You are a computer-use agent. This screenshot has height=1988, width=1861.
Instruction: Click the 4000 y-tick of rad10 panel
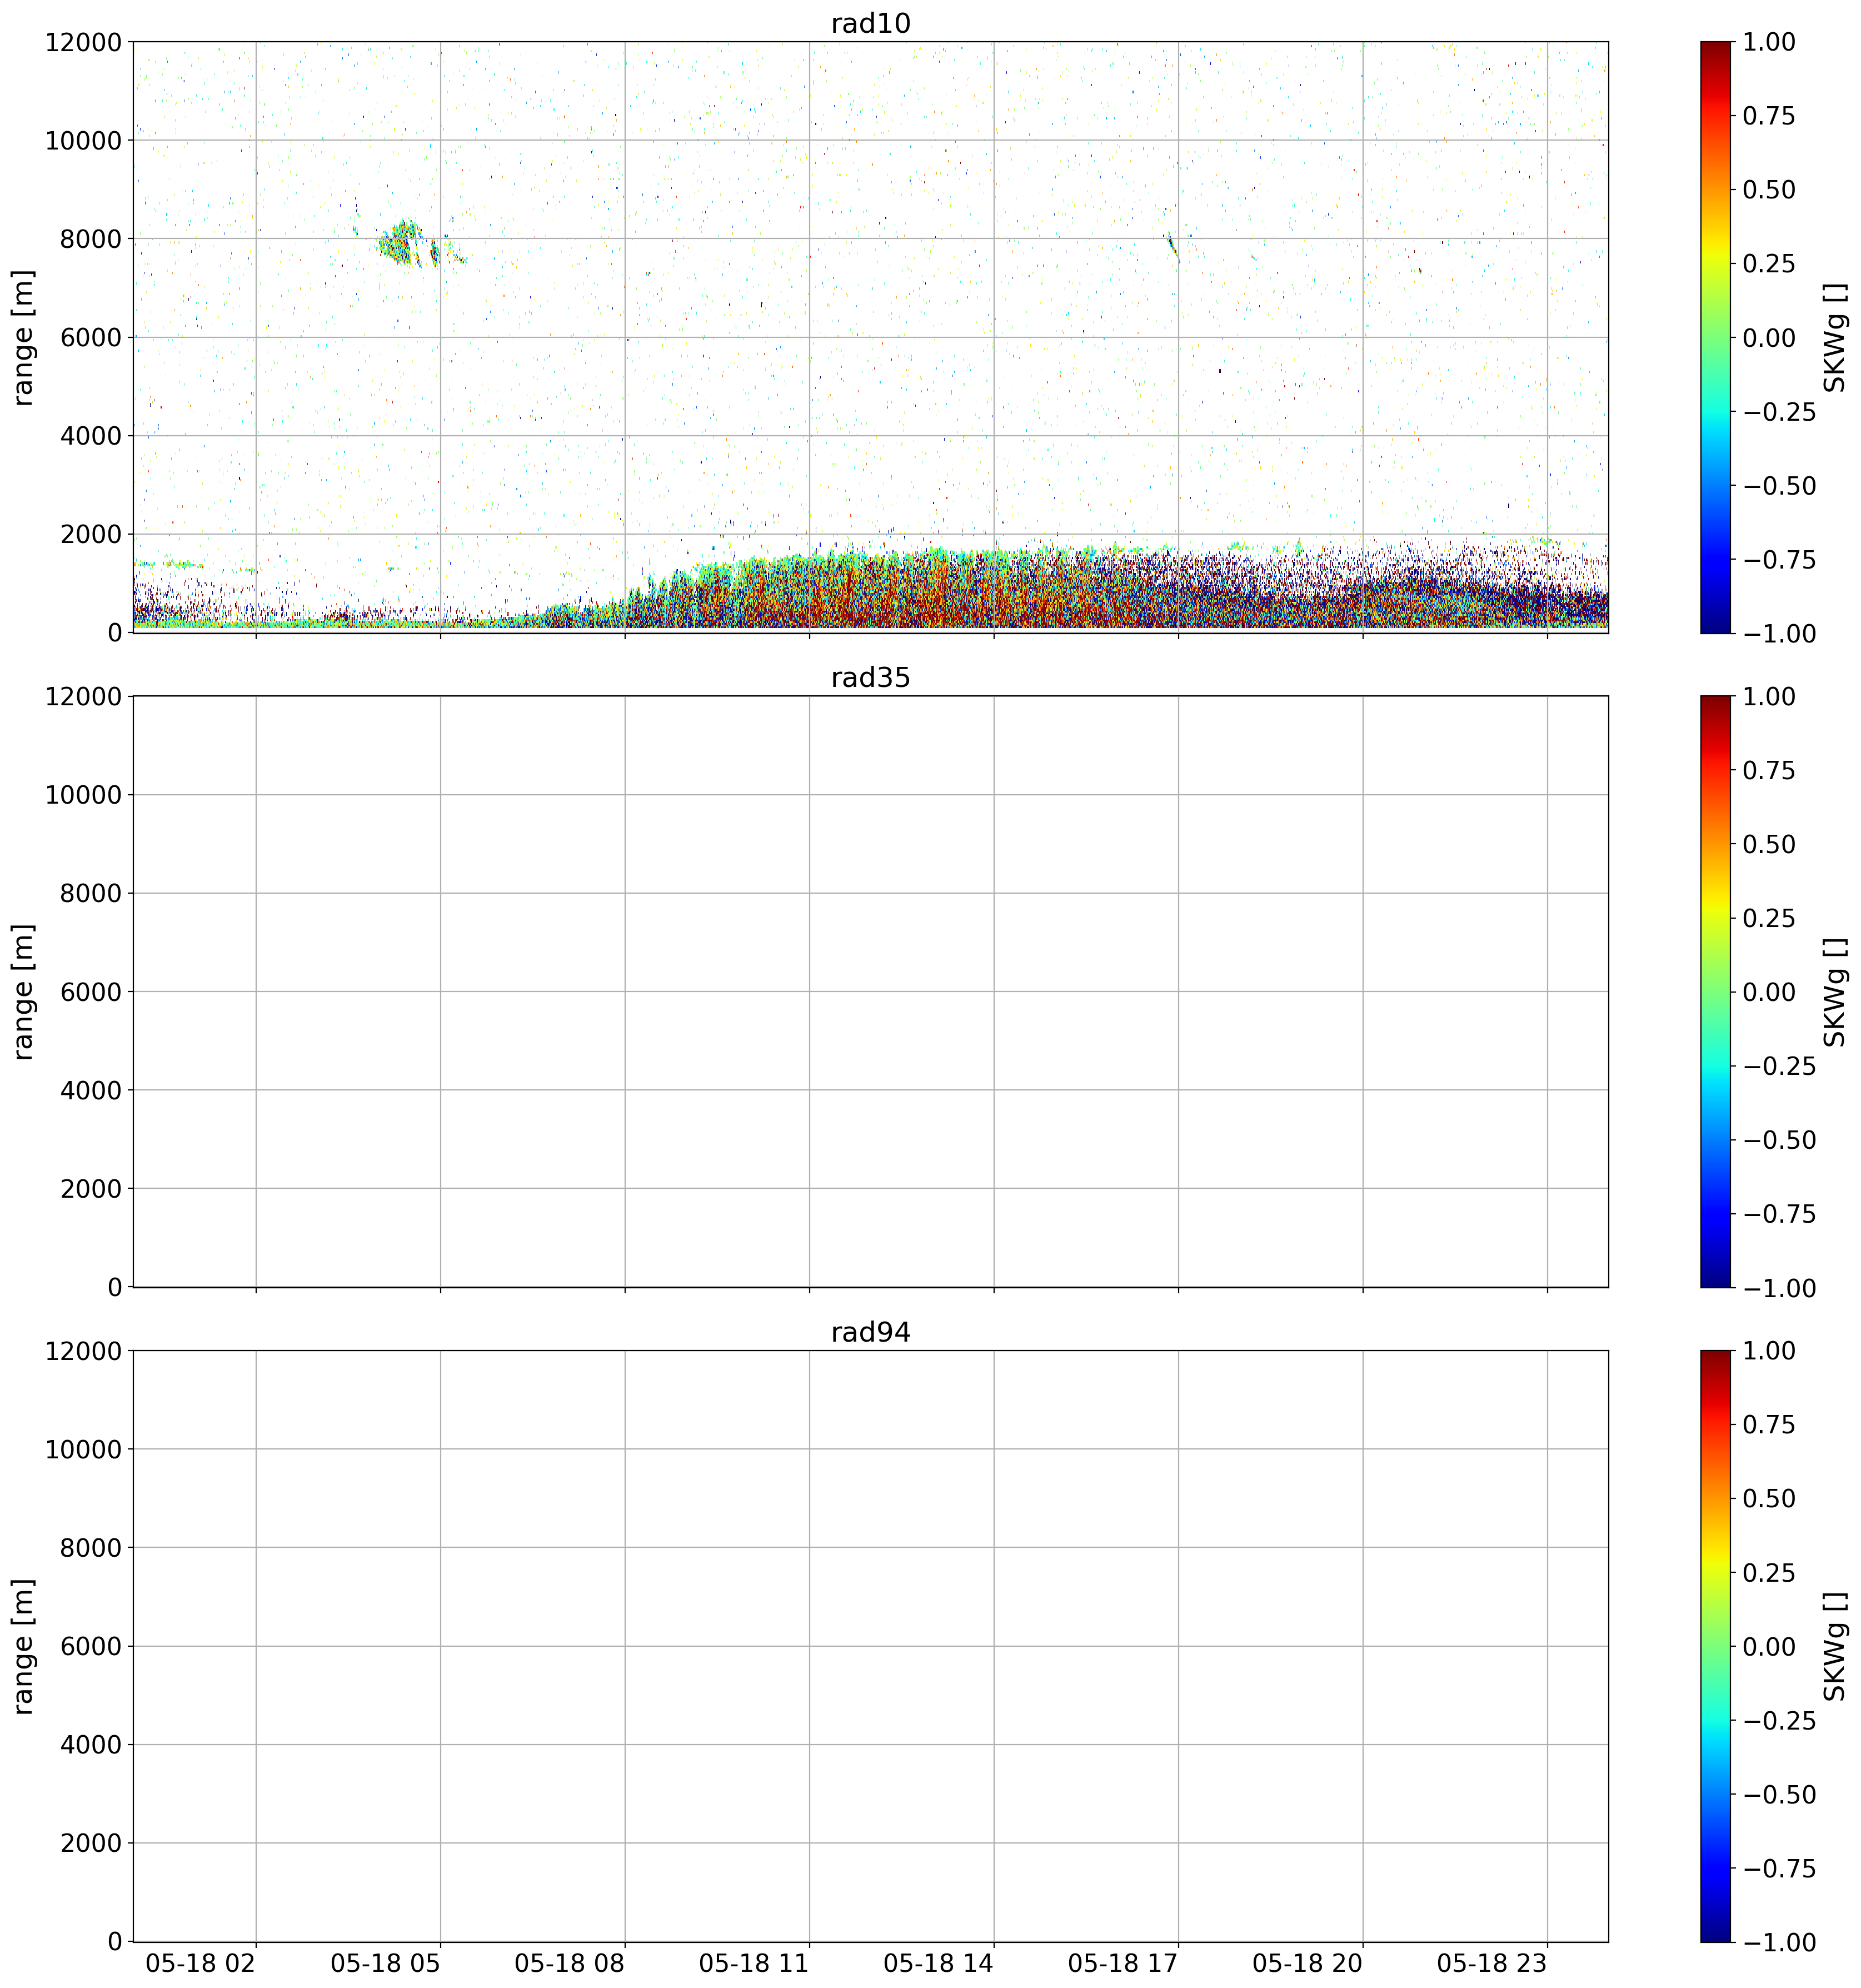pos(90,436)
